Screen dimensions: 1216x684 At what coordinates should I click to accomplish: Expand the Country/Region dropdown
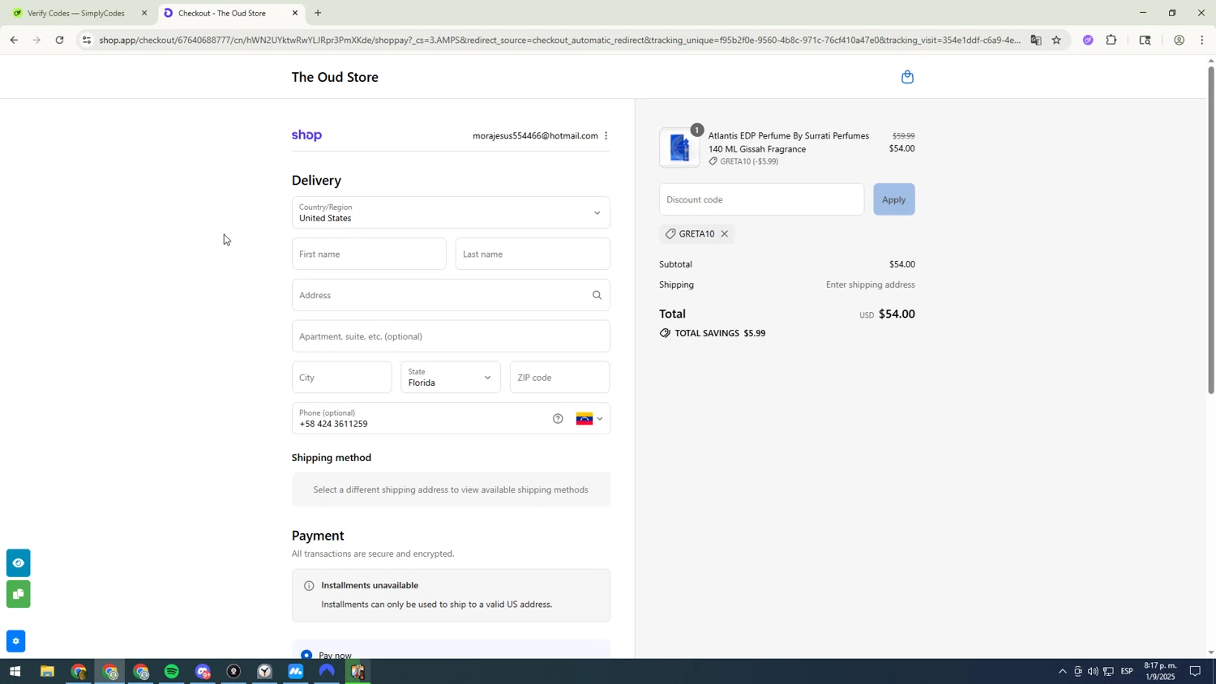point(451,213)
